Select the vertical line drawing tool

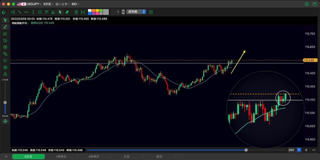point(33,12)
